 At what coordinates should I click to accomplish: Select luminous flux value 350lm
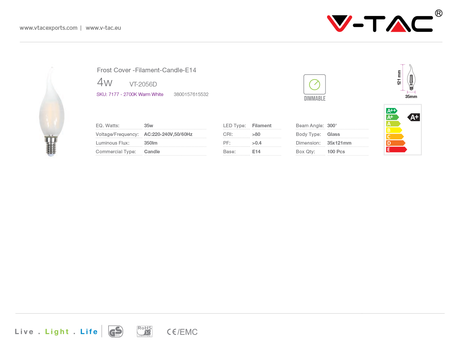[151, 143]
